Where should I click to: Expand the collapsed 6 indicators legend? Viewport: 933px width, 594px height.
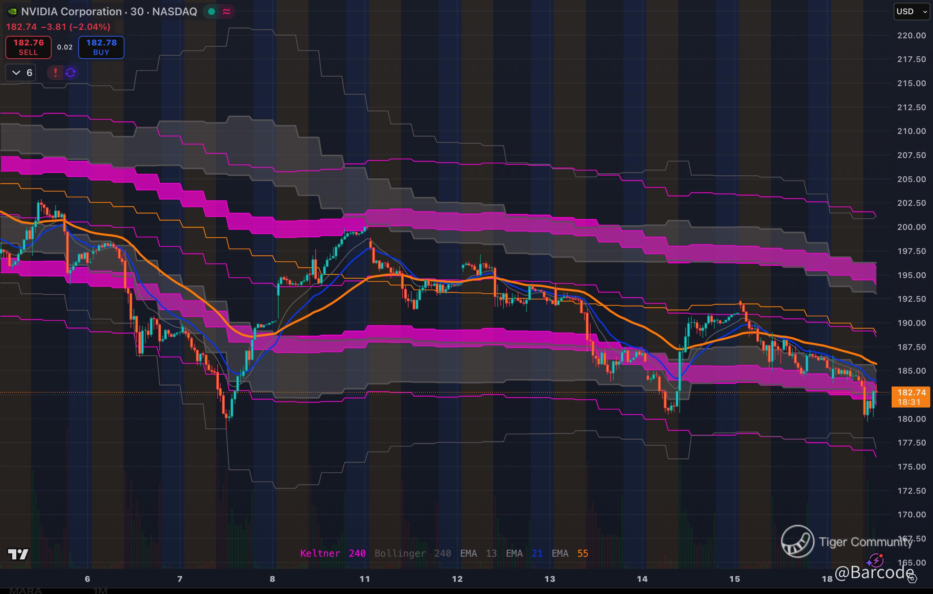pyautogui.click(x=21, y=73)
